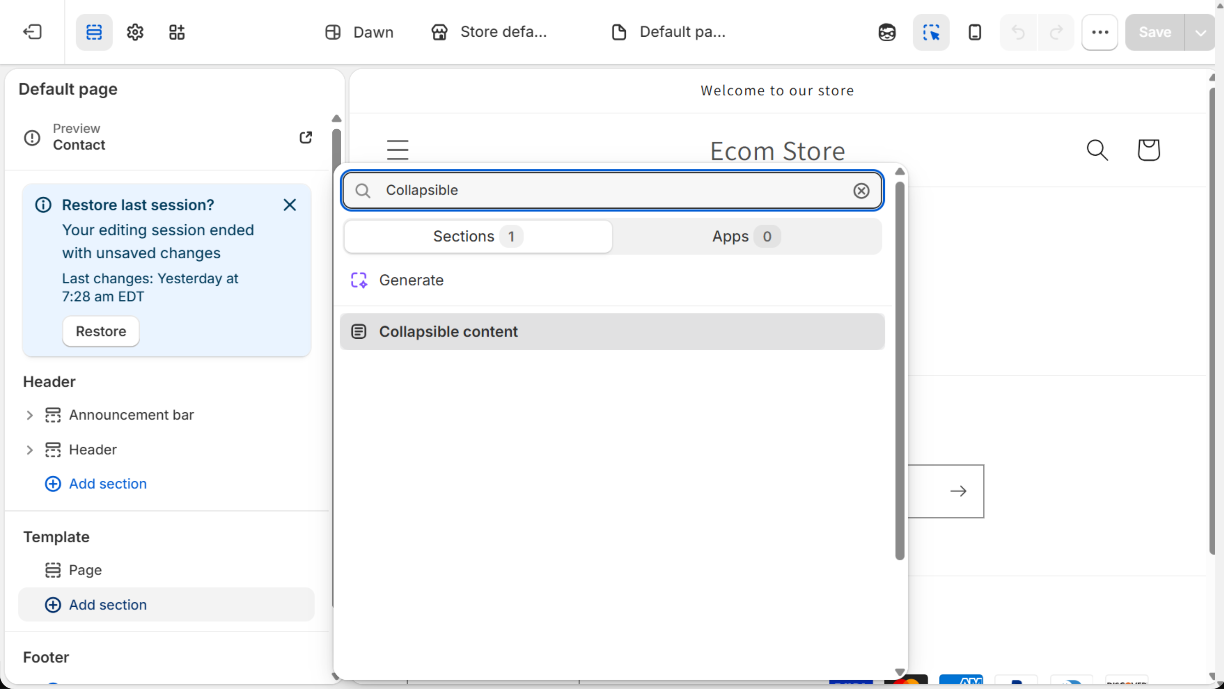Select the Announcement bar row
The image size is (1224, 689).
pos(166,415)
